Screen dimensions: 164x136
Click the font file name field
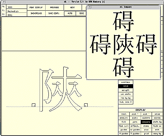coord(17,11)
